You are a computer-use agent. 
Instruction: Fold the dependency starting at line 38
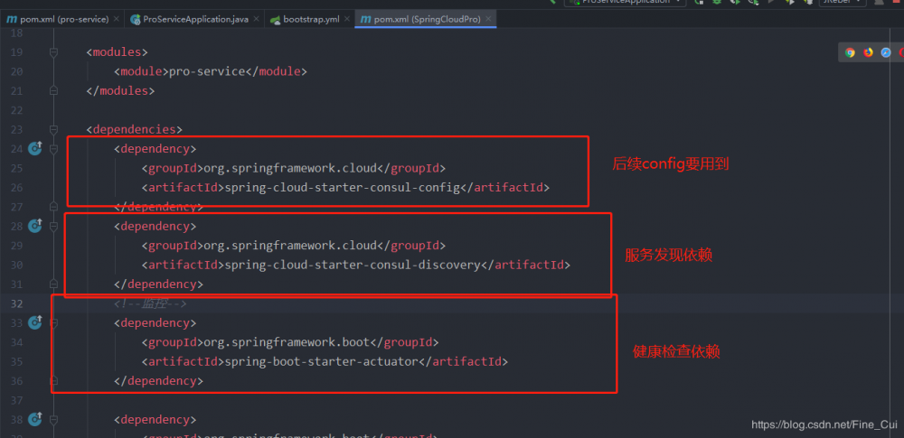click(x=53, y=420)
